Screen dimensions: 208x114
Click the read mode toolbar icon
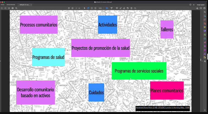tap(112, 8)
